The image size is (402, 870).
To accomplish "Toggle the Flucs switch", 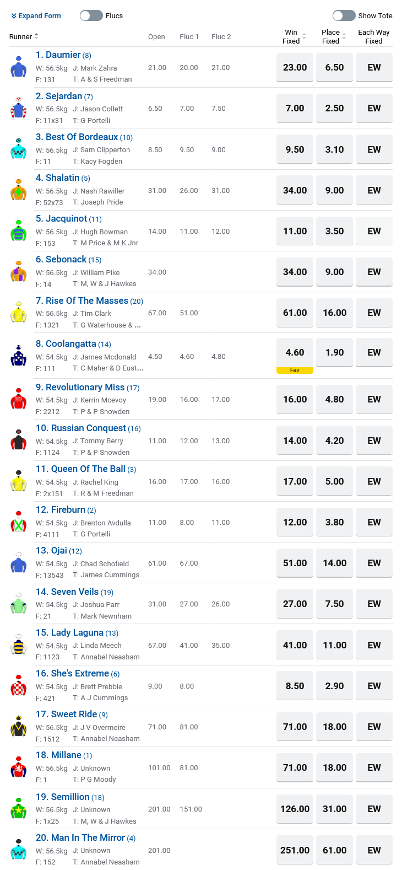I will 91,15.
